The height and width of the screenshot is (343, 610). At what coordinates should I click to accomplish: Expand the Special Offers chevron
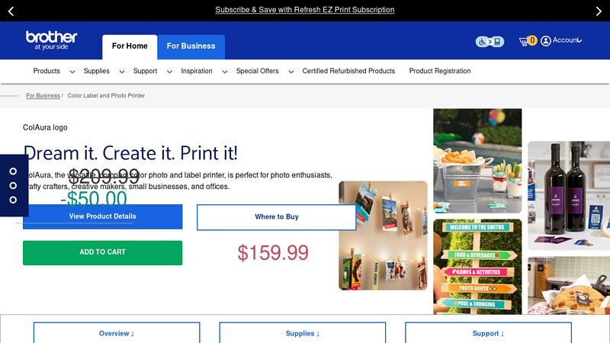click(x=291, y=72)
